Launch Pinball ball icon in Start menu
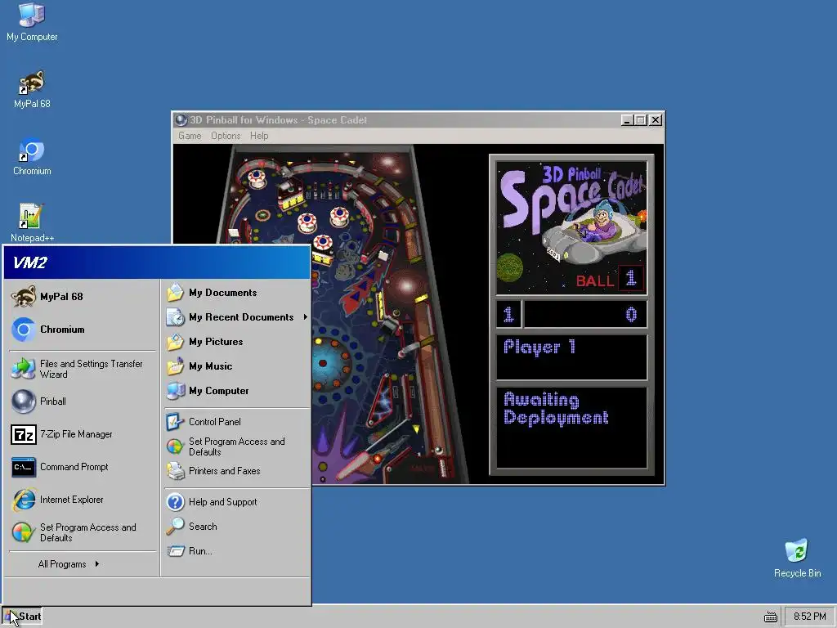The width and height of the screenshot is (837, 628). pos(24,401)
